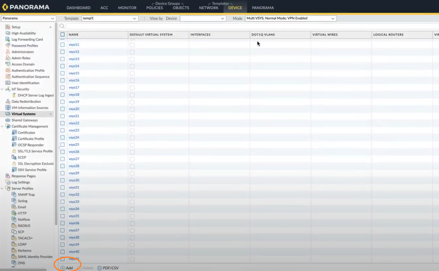The image size is (439, 271).
Task: Open the Mode Multi VSYS dropdown
Action: coord(290,19)
